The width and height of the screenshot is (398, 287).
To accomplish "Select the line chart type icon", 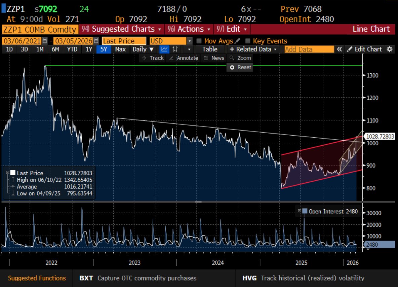I will [x=164, y=49].
